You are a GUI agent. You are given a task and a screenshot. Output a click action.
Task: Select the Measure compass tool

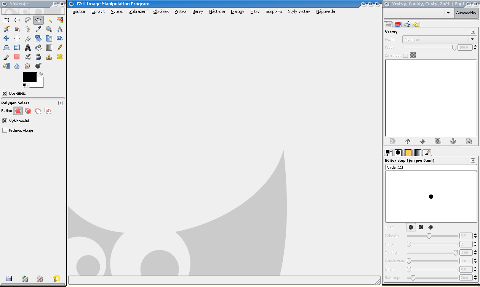[60, 29]
